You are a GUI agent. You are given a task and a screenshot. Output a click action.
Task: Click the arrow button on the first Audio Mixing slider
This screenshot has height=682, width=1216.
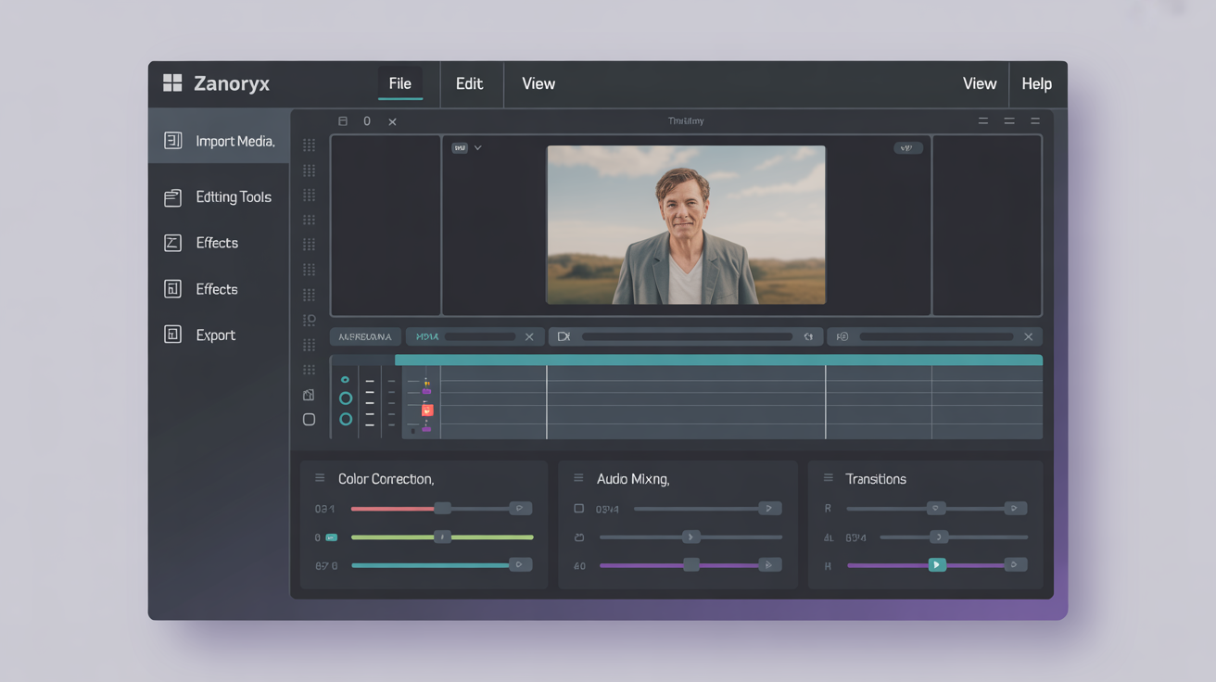pos(769,508)
